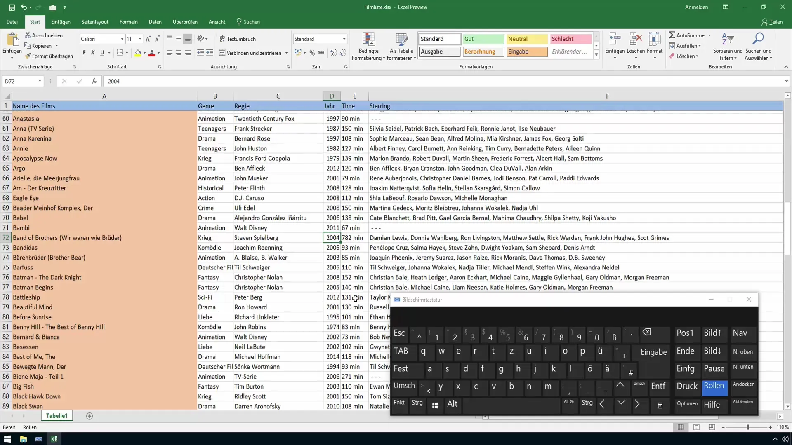Switch to the Seitenlayout ribbon tab
The height and width of the screenshot is (445, 792).
pyautogui.click(x=94, y=22)
